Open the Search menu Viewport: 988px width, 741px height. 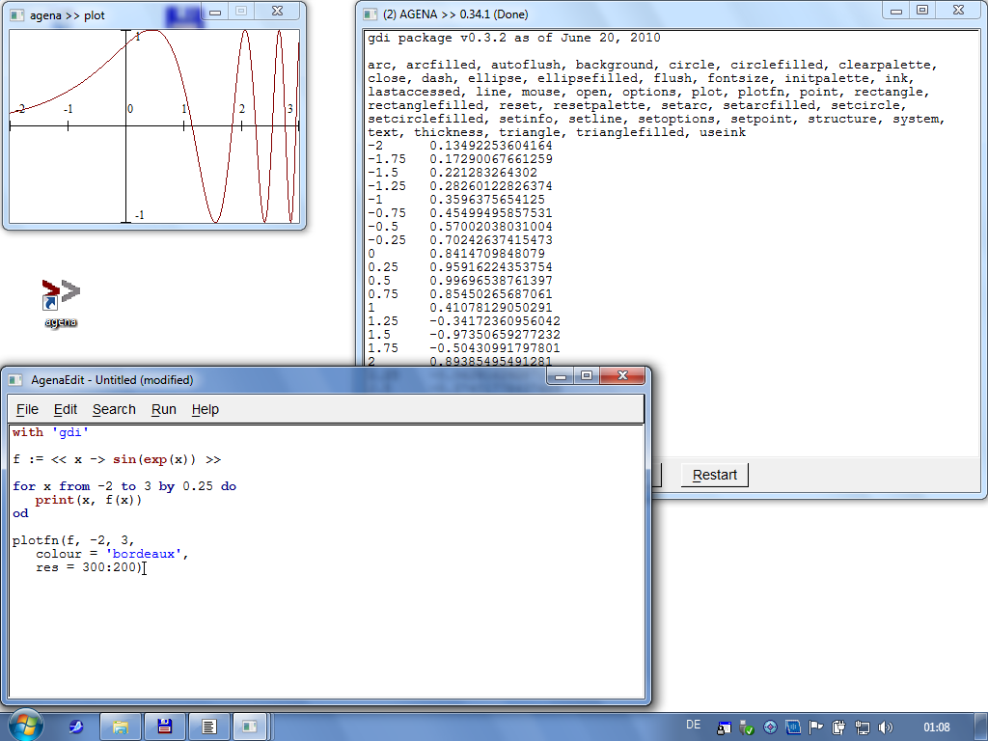pos(114,409)
